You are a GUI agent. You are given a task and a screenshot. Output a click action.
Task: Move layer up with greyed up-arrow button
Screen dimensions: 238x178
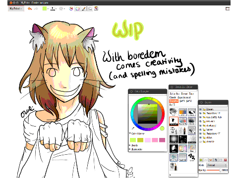206,160
